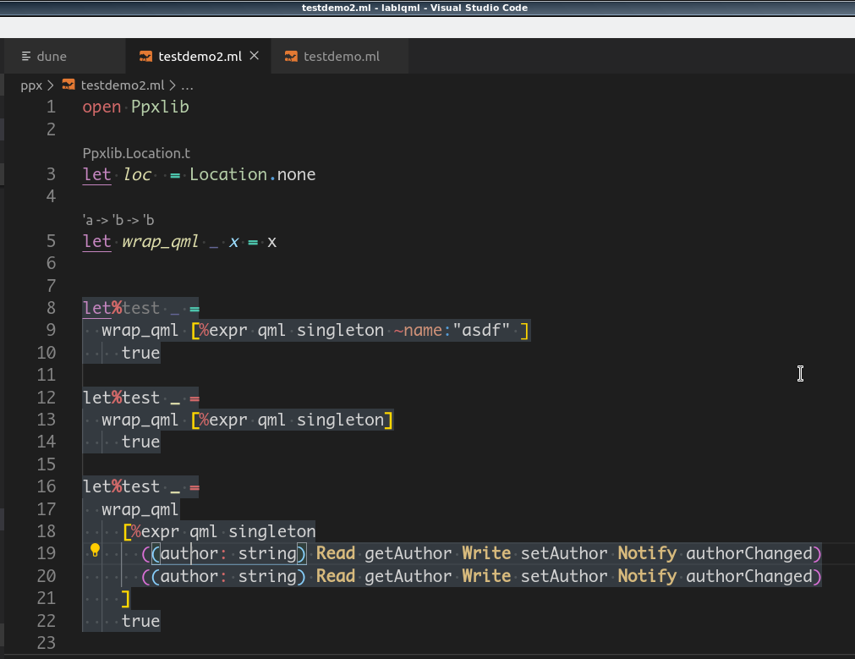Click Location on line 3
This screenshot has height=659, width=855.
228,174
